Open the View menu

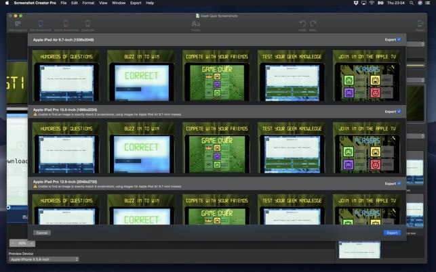coord(103,3)
